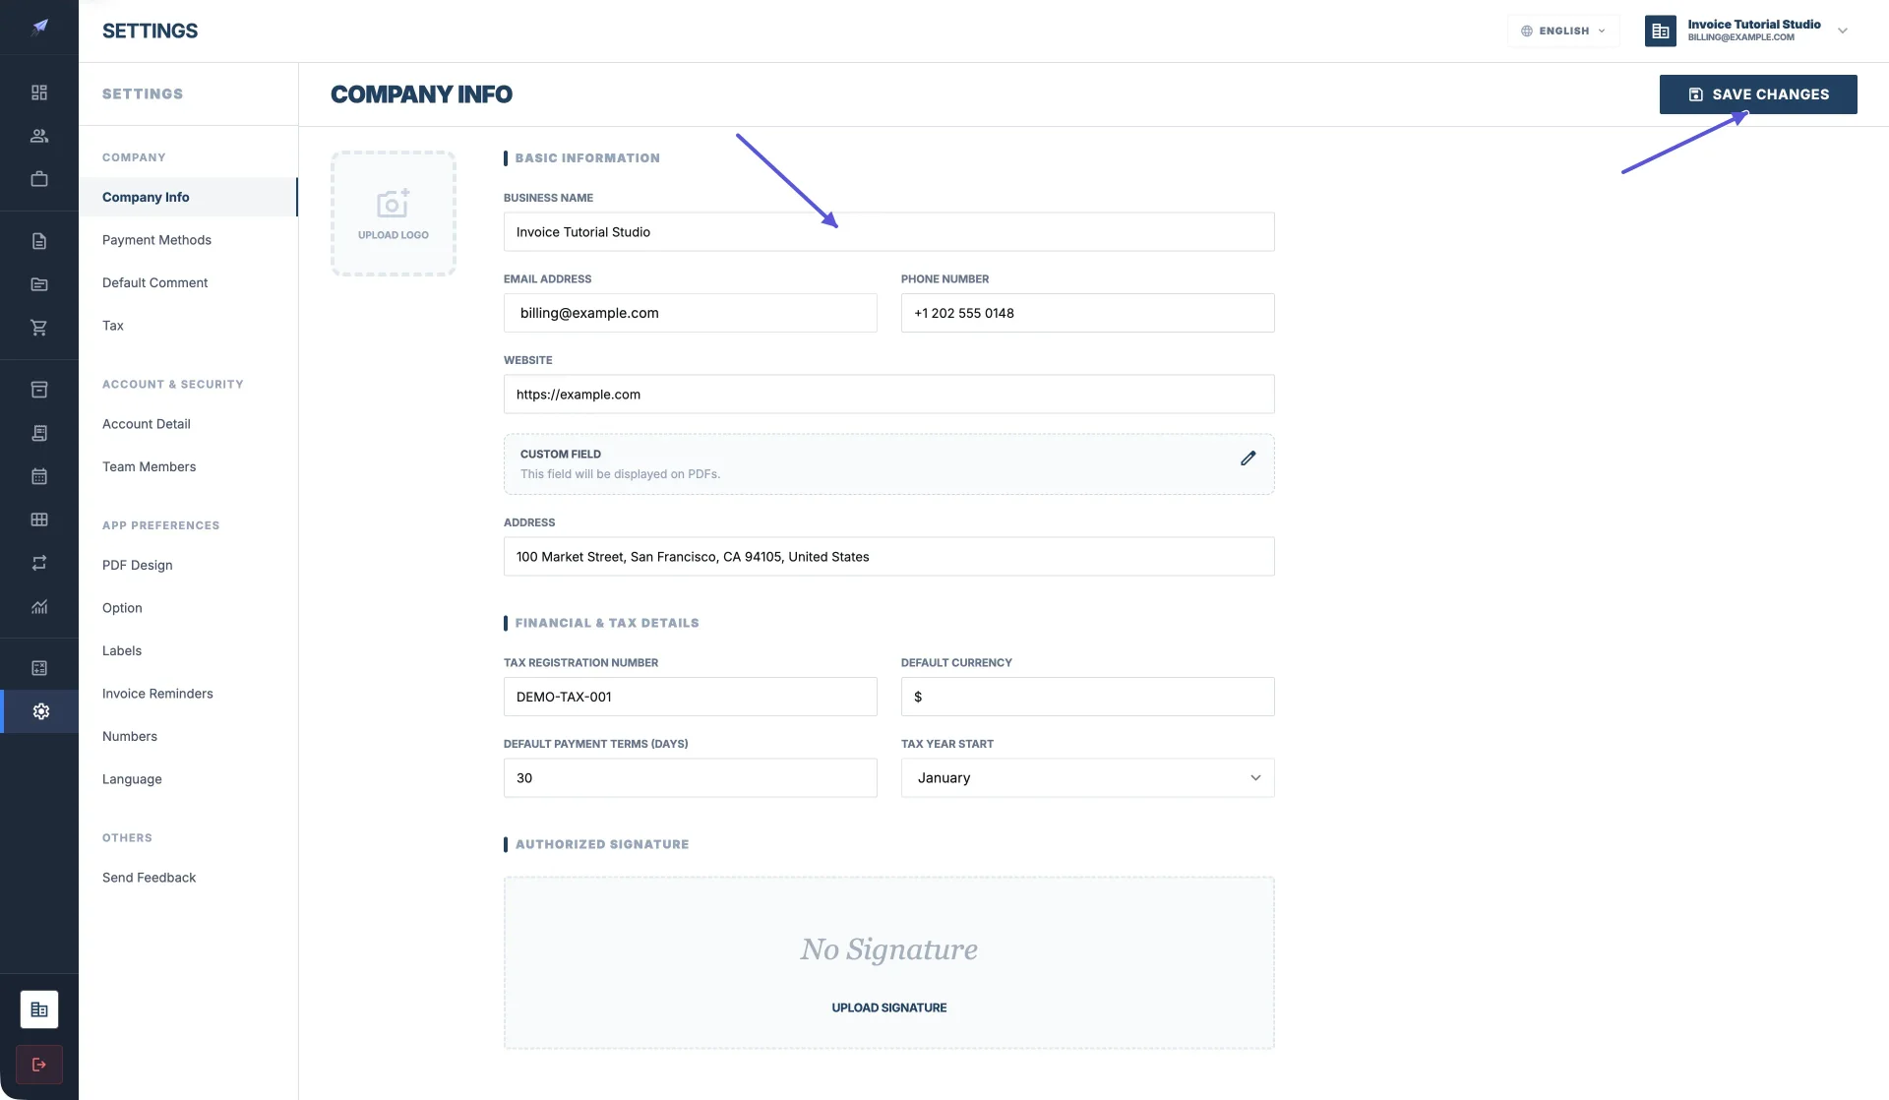
Task: Click the folder icon in left sidebar
Action: (39, 284)
